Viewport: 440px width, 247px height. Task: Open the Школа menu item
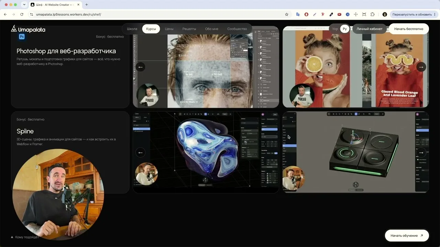[132, 29]
